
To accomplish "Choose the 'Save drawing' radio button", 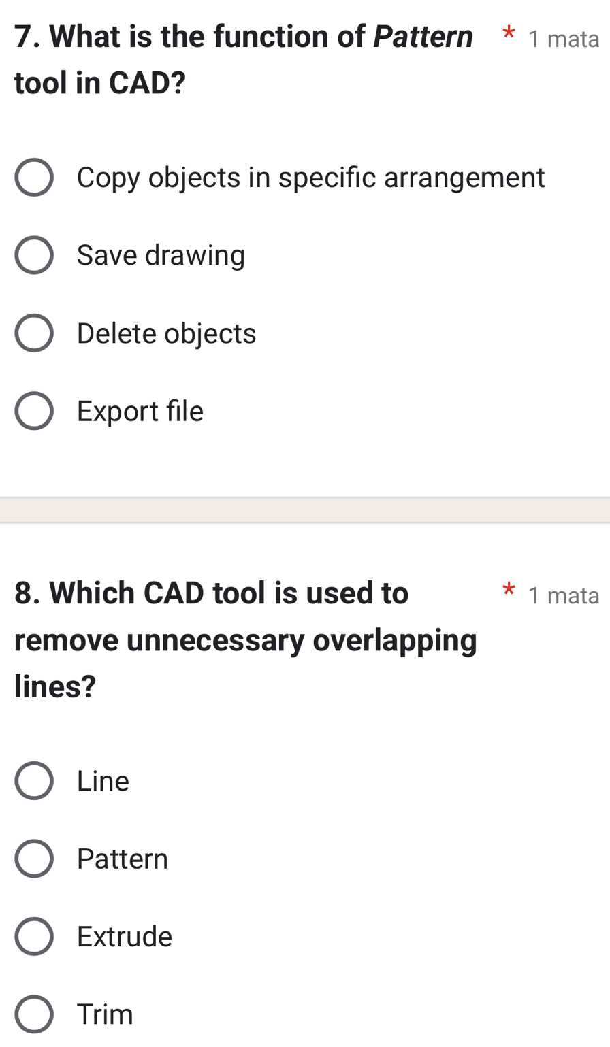I will [34, 256].
